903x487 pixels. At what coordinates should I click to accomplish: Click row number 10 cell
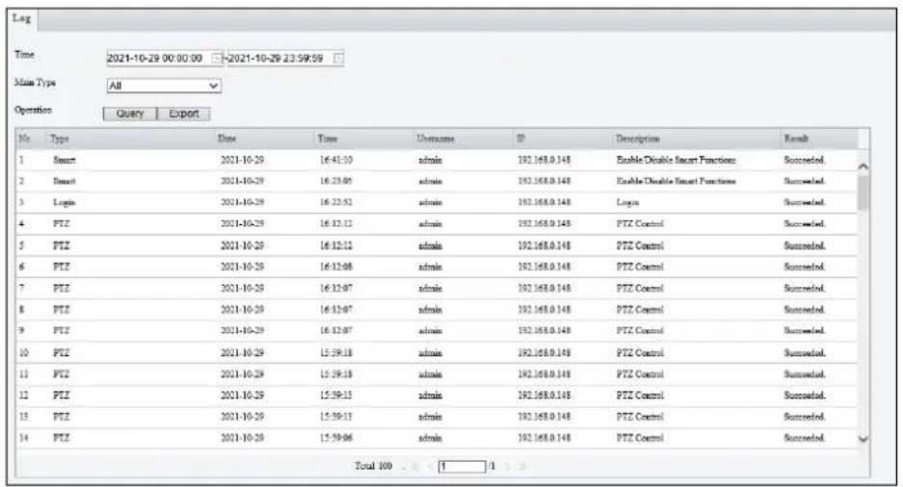tap(24, 352)
